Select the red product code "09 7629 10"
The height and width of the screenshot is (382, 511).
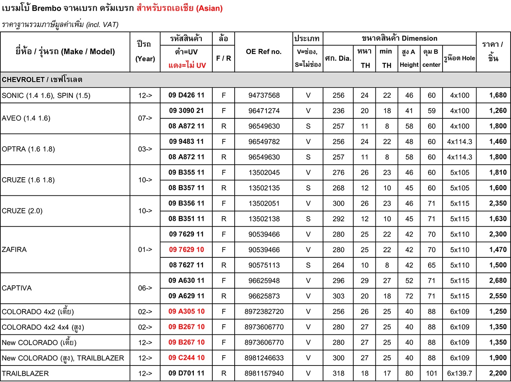187,250
